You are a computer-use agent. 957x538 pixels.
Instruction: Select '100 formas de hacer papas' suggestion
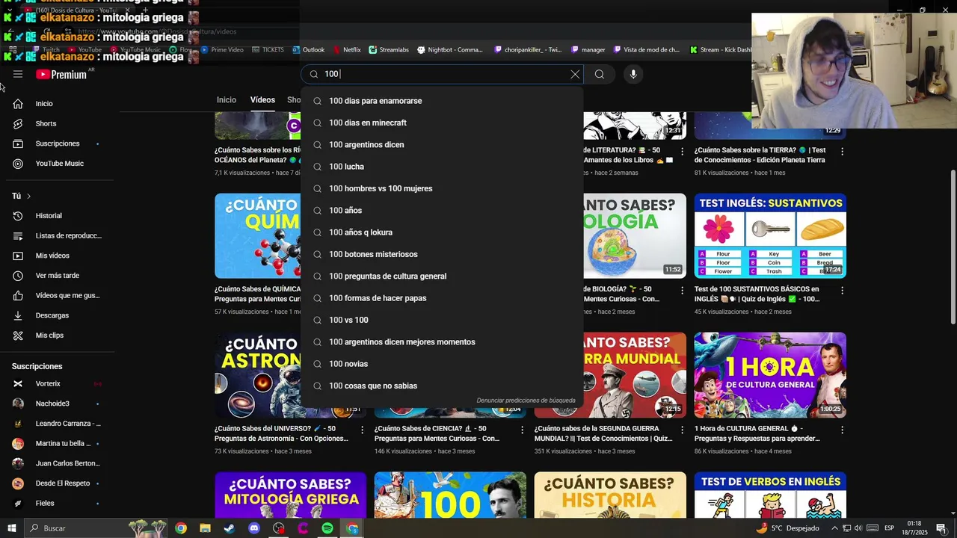click(442, 298)
